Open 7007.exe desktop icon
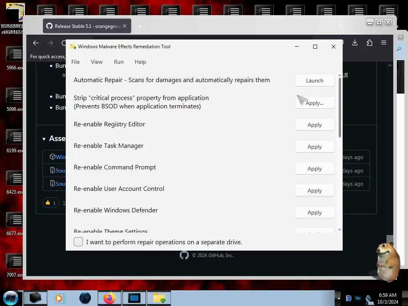Viewport: 408px width, 306px height. pos(15,266)
